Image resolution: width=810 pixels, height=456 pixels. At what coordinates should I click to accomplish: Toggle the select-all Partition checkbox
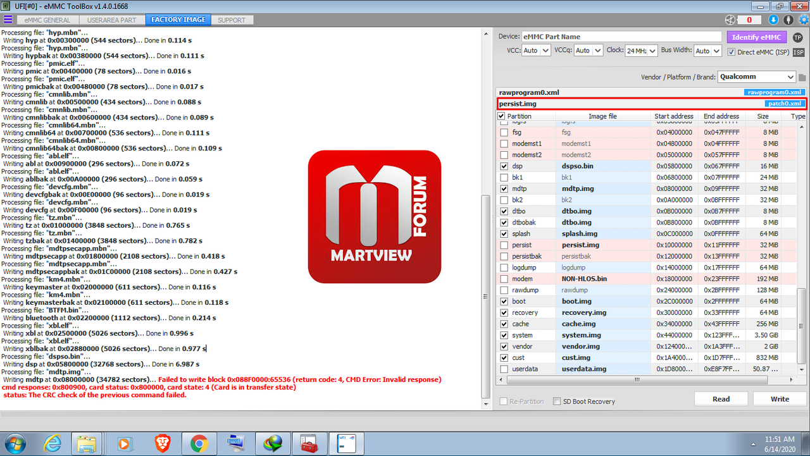502,116
